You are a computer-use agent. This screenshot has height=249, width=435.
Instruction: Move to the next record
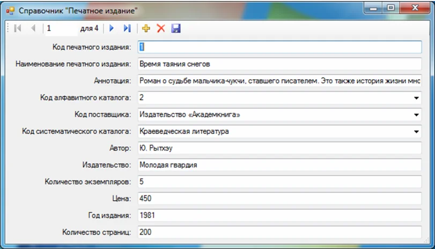pos(112,28)
